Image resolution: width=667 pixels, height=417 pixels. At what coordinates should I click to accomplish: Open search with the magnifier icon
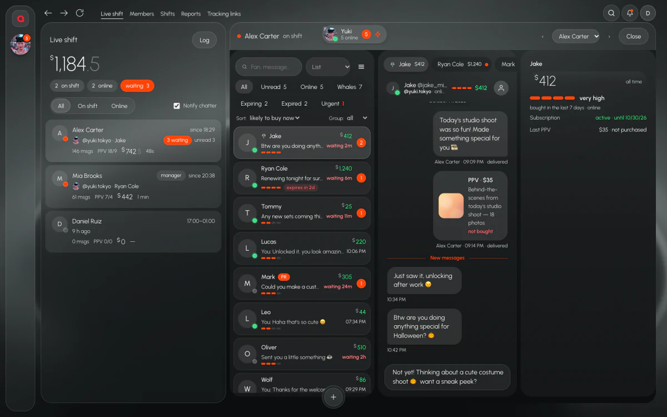click(611, 13)
